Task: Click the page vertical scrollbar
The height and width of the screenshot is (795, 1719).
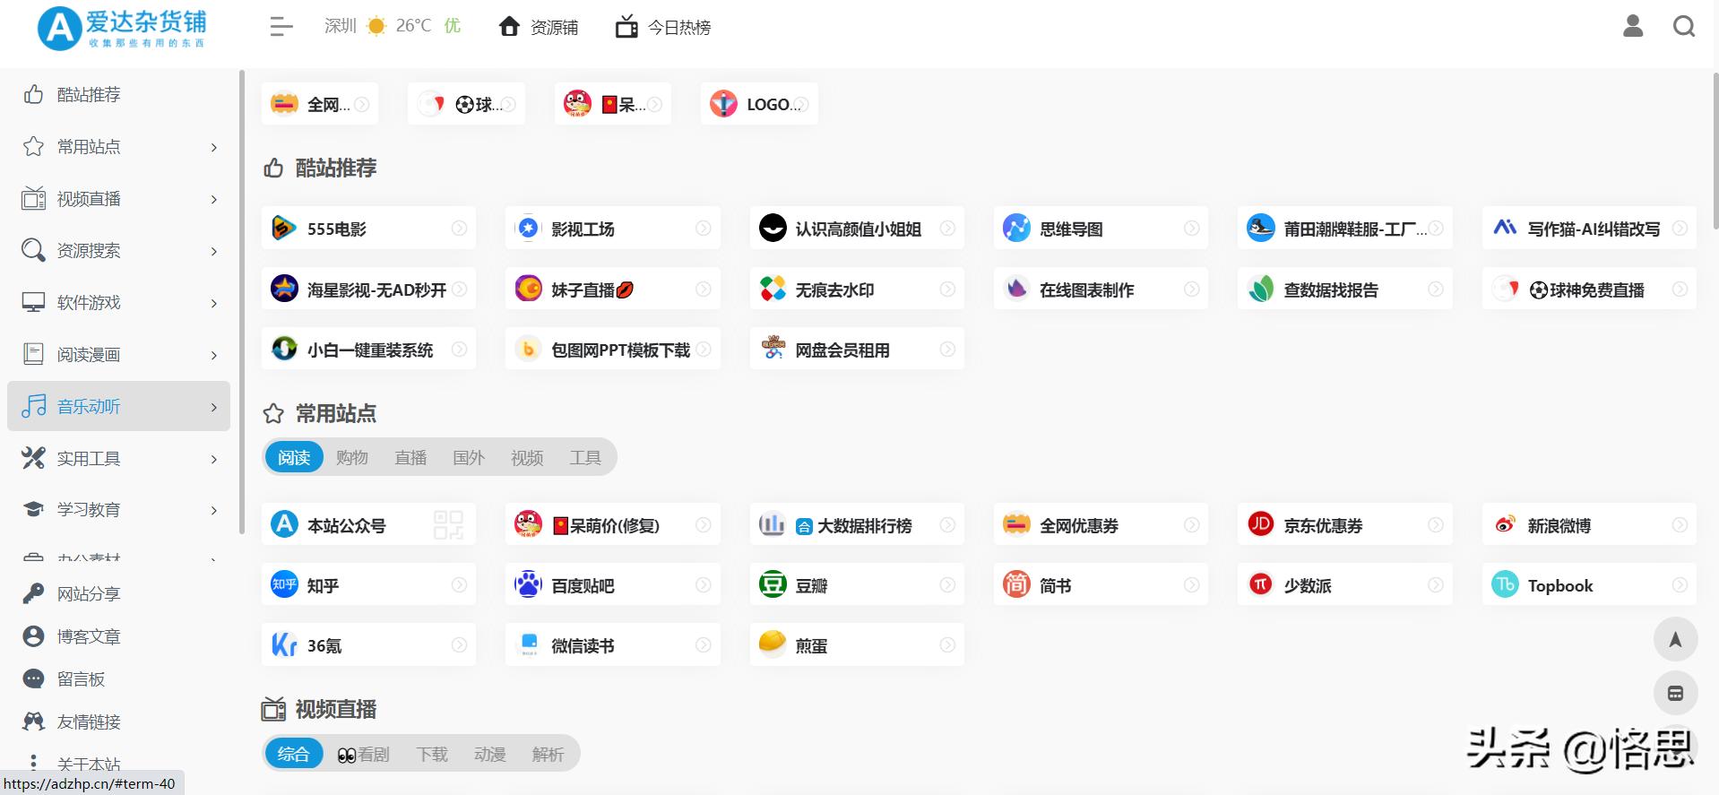Action: [1715, 152]
